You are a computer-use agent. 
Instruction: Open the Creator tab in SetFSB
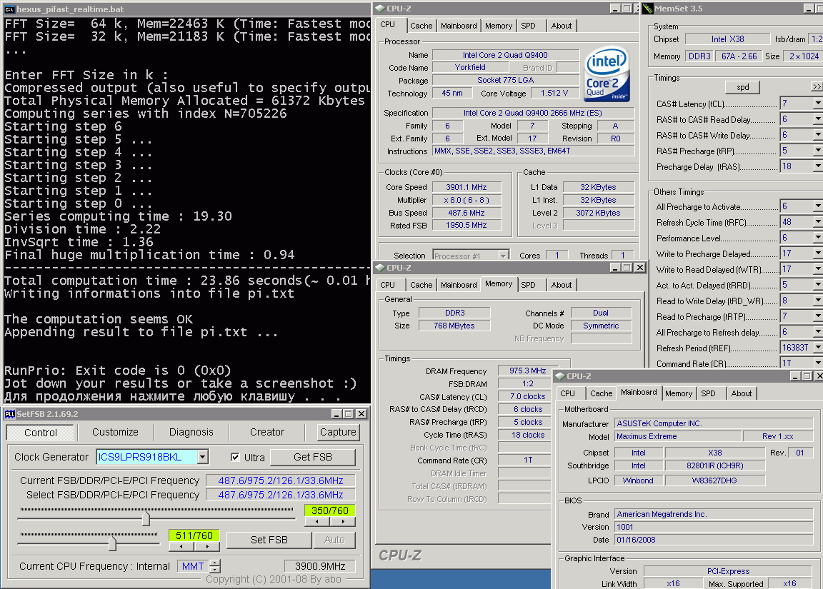(266, 432)
